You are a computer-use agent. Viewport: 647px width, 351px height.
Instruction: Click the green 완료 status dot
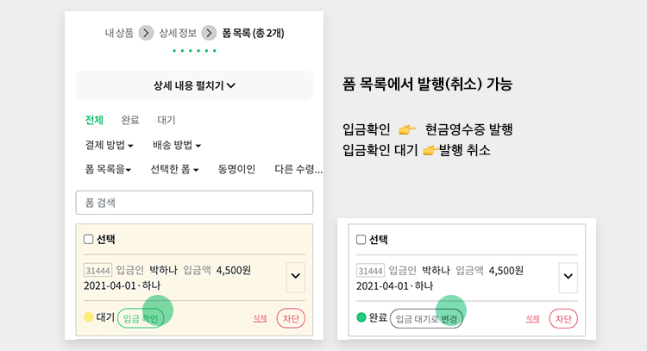pyautogui.click(x=361, y=317)
